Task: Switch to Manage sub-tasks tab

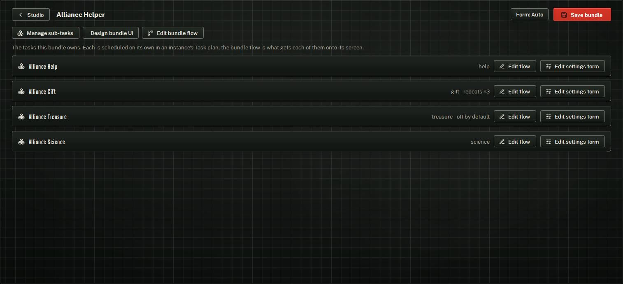Action: point(46,33)
